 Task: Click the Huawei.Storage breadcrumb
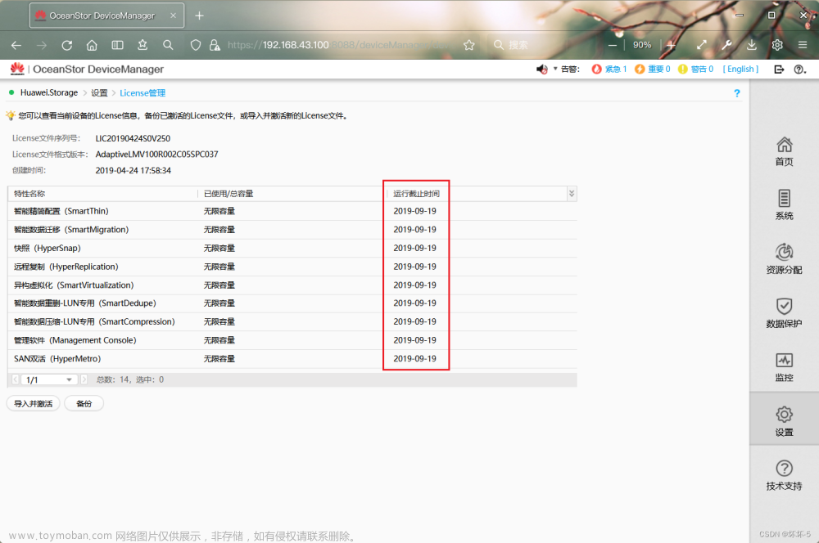click(49, 93)
